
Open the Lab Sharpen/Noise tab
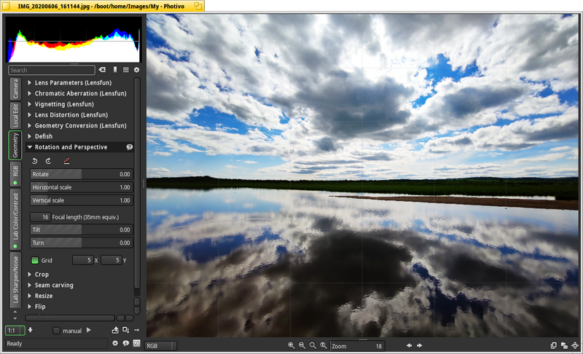click(x=15, y=280)
